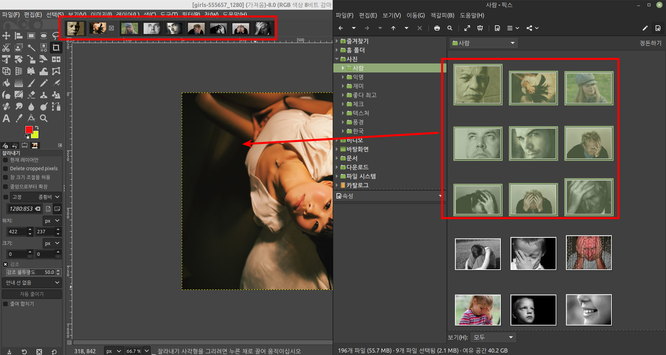Open the 크기 unit px dropdown
666x355 pixels.
52,243
